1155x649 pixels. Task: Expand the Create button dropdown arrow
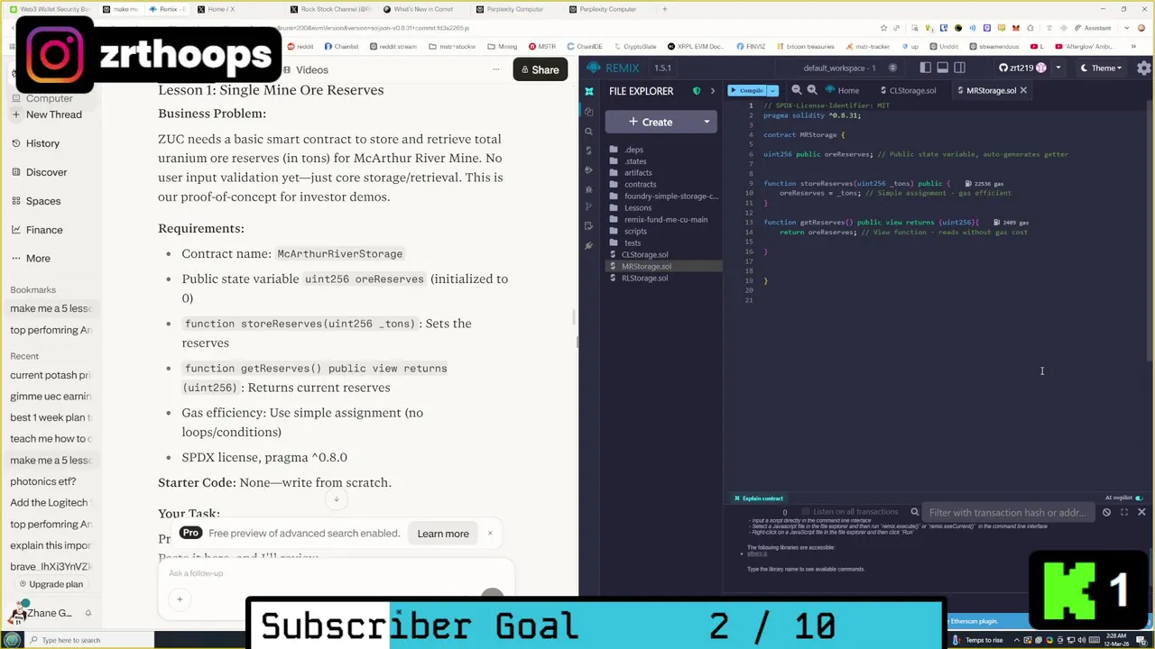pyautogui.click(x=707, y=122)
